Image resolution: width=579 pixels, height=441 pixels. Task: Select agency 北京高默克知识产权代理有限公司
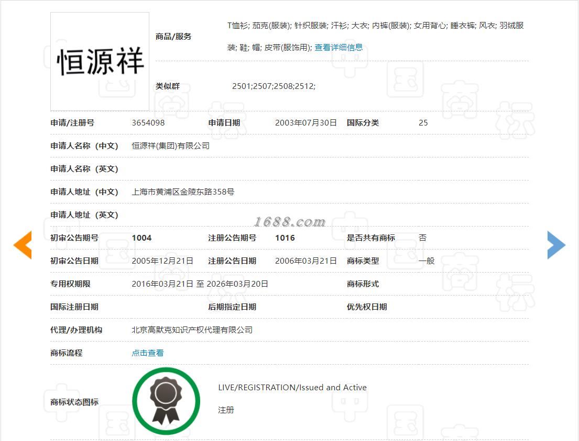[x=192, y=330]
